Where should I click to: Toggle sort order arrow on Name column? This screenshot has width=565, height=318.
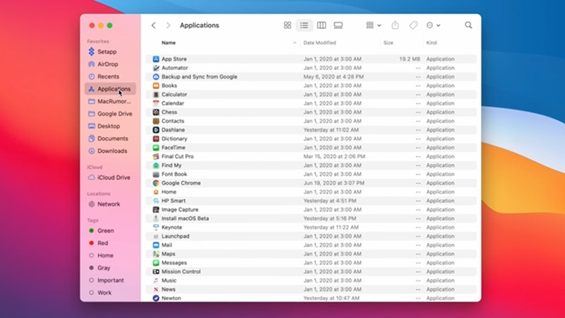(295, 43)
